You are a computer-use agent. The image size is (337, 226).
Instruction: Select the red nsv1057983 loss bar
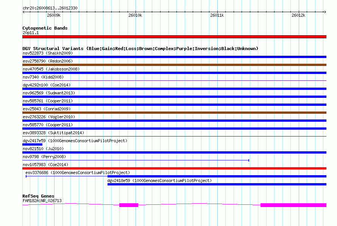[174, 168]
